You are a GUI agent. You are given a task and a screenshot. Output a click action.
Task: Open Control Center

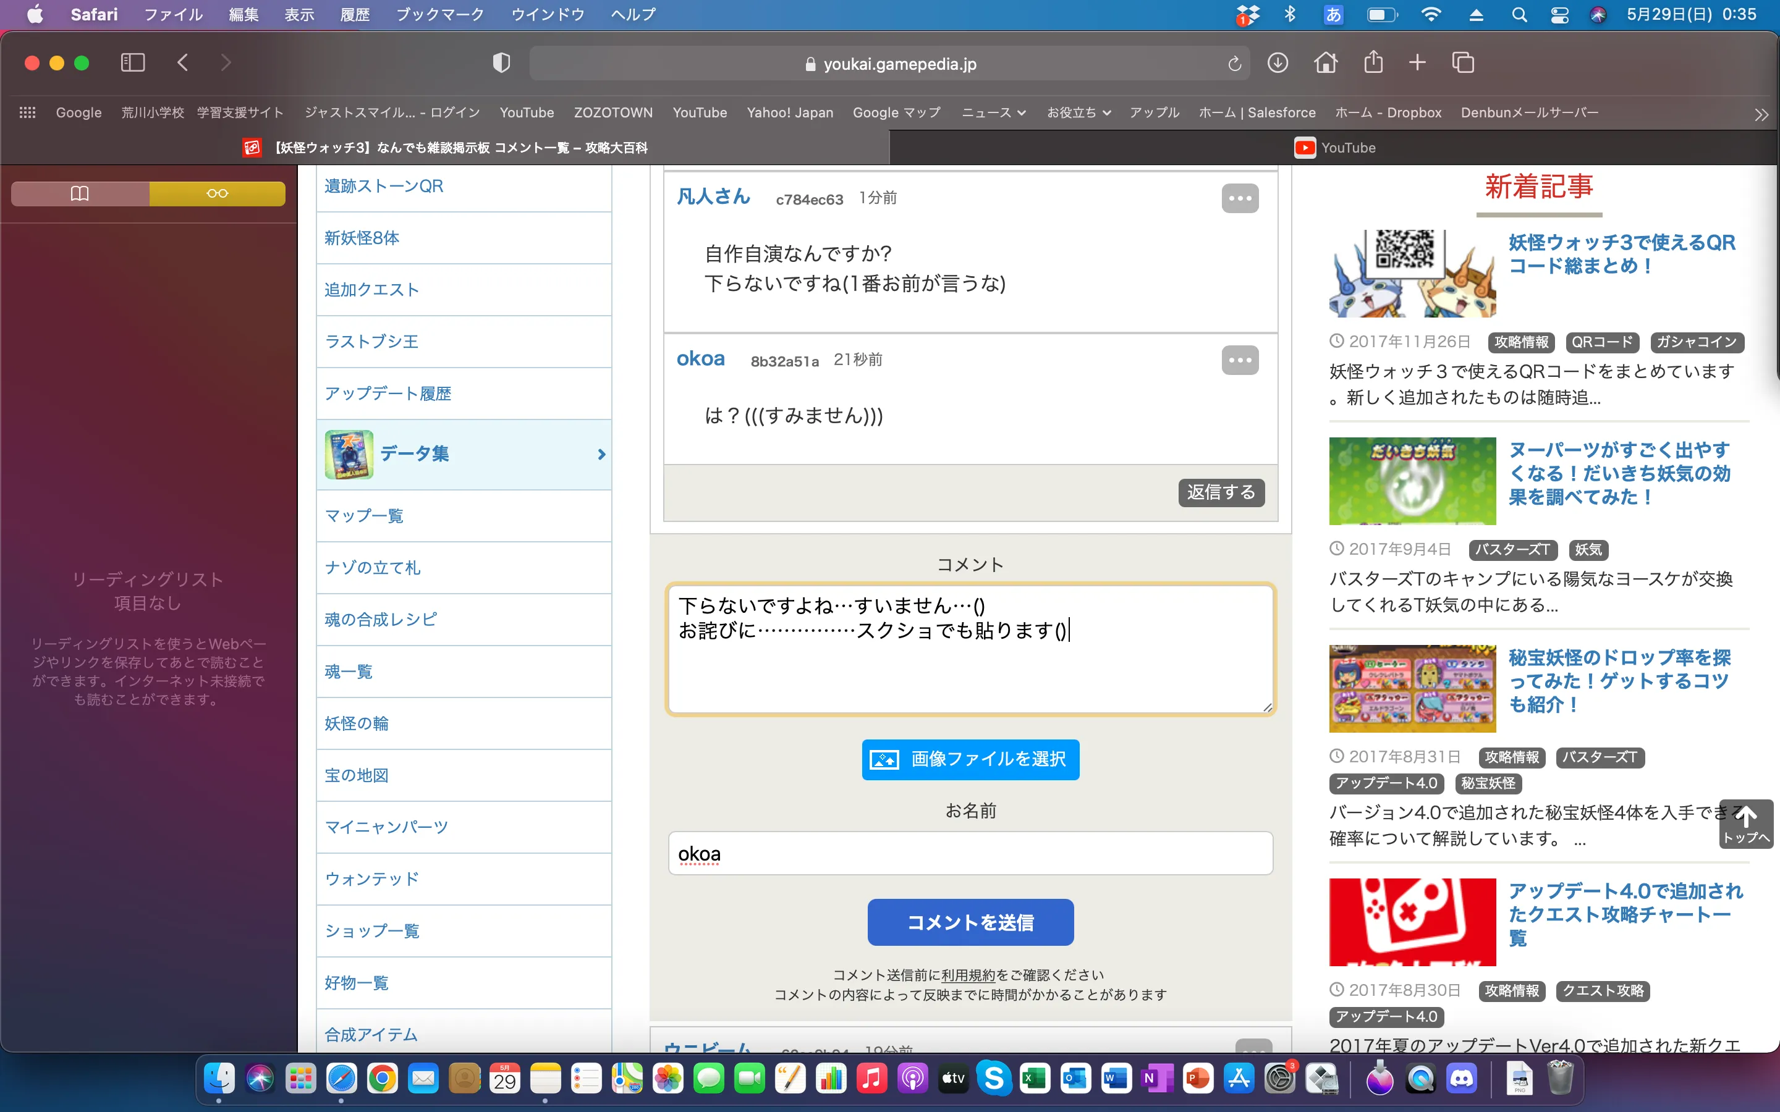coord(1559,15)
